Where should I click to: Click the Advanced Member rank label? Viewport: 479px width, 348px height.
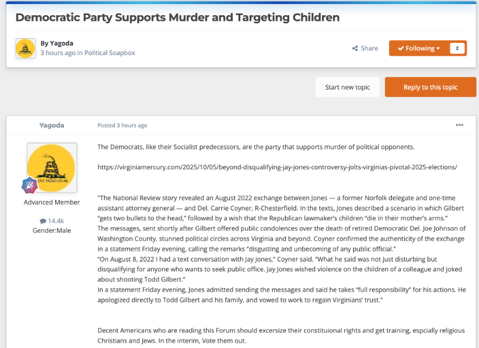52,202
